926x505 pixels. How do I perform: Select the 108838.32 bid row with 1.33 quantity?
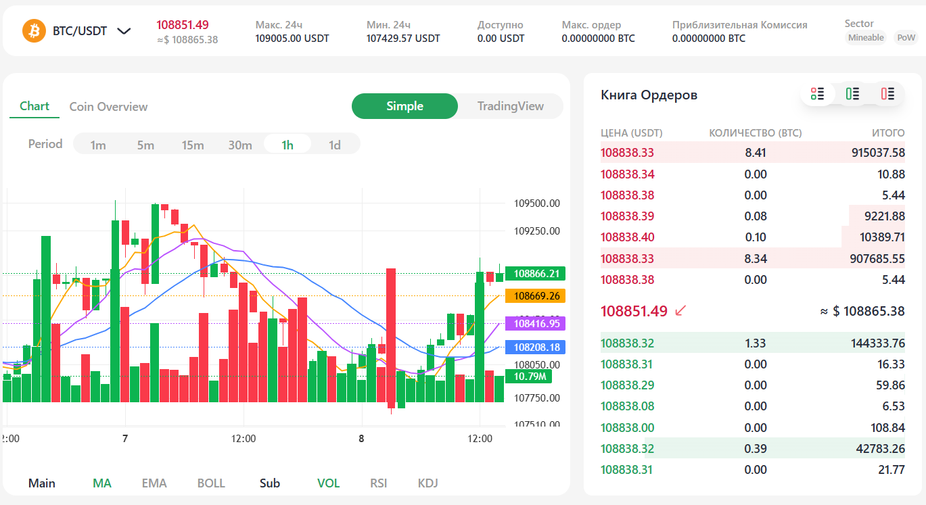coord(752,343)
